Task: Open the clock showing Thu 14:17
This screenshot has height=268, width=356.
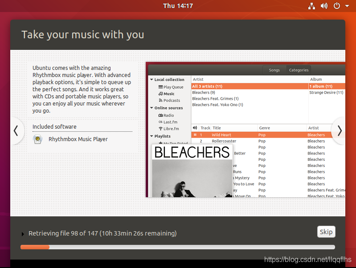Action: 178,6
